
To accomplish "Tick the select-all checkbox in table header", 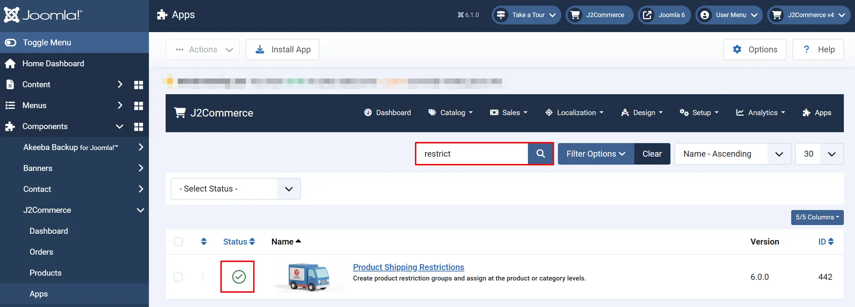I will (178, 242).
